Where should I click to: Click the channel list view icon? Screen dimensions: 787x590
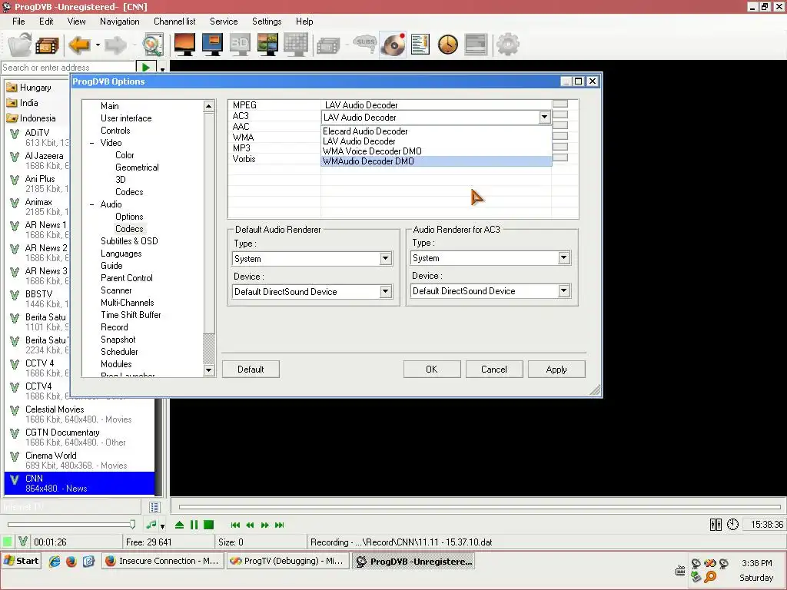154,507
